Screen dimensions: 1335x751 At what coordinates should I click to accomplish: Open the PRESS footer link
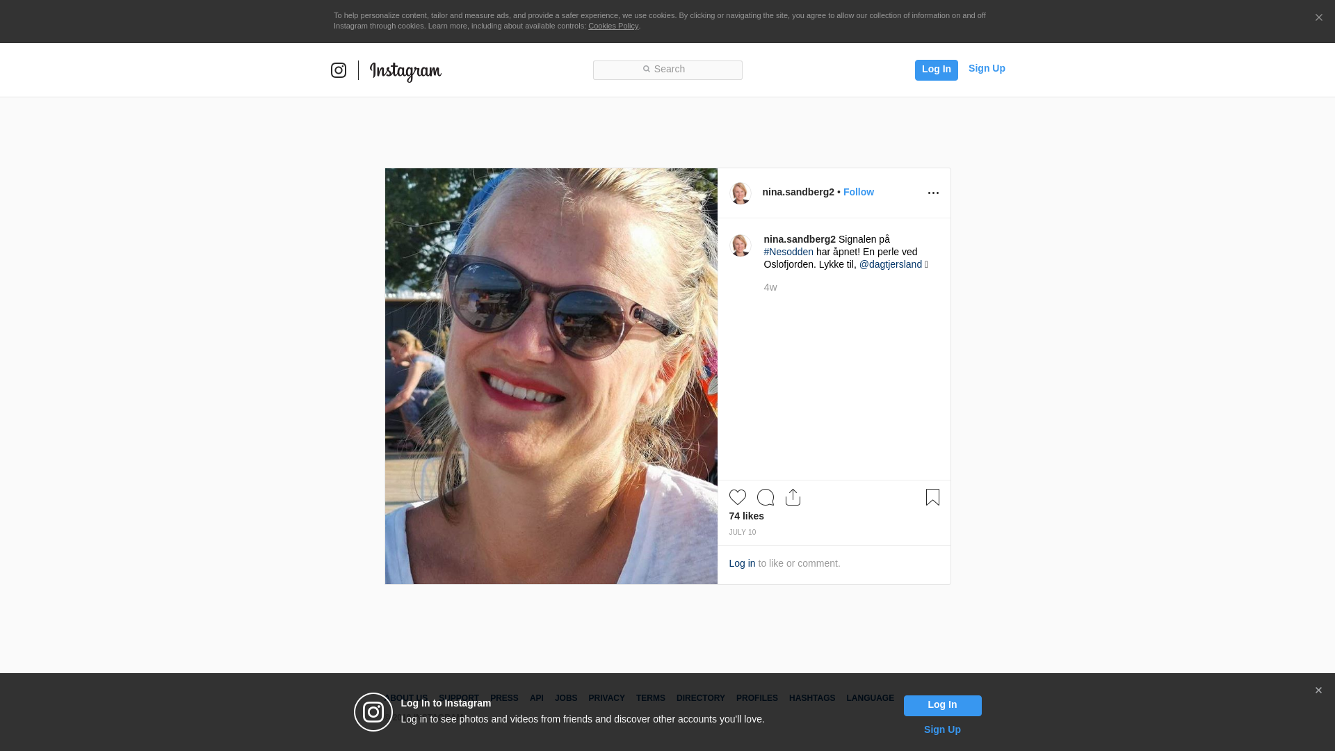[x=504, y=698]
